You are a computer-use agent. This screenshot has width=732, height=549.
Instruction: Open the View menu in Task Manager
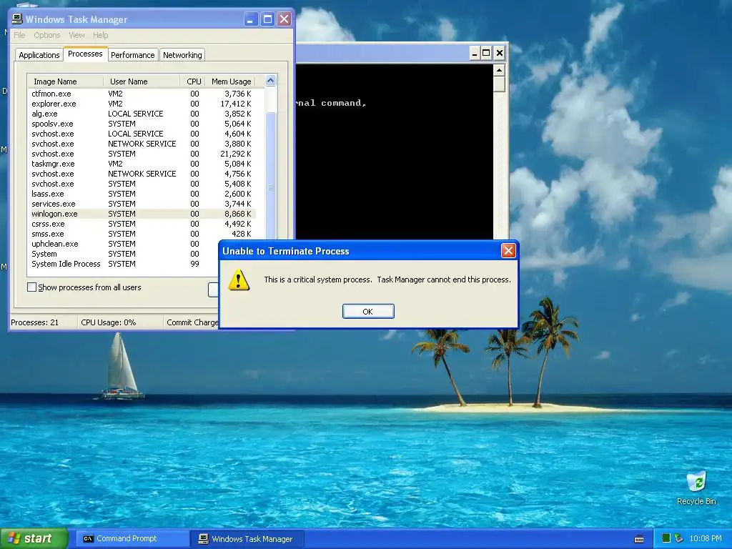click(x=76, y=35)
